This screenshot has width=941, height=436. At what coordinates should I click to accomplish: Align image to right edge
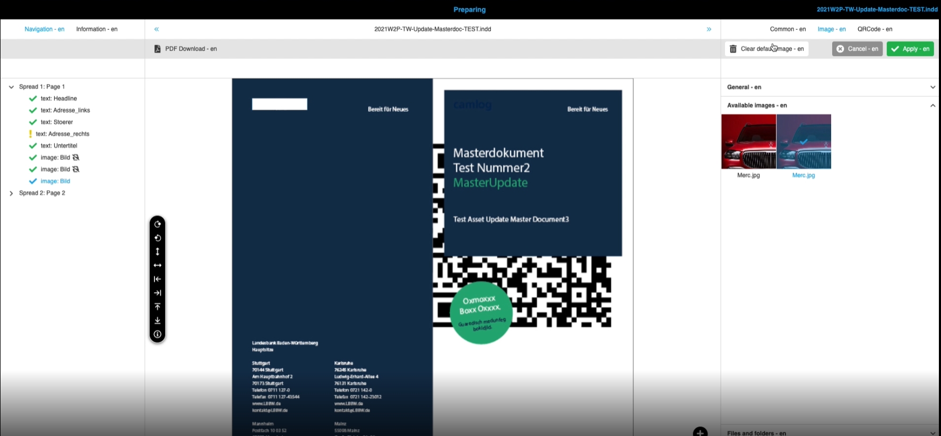pos(158,293)
